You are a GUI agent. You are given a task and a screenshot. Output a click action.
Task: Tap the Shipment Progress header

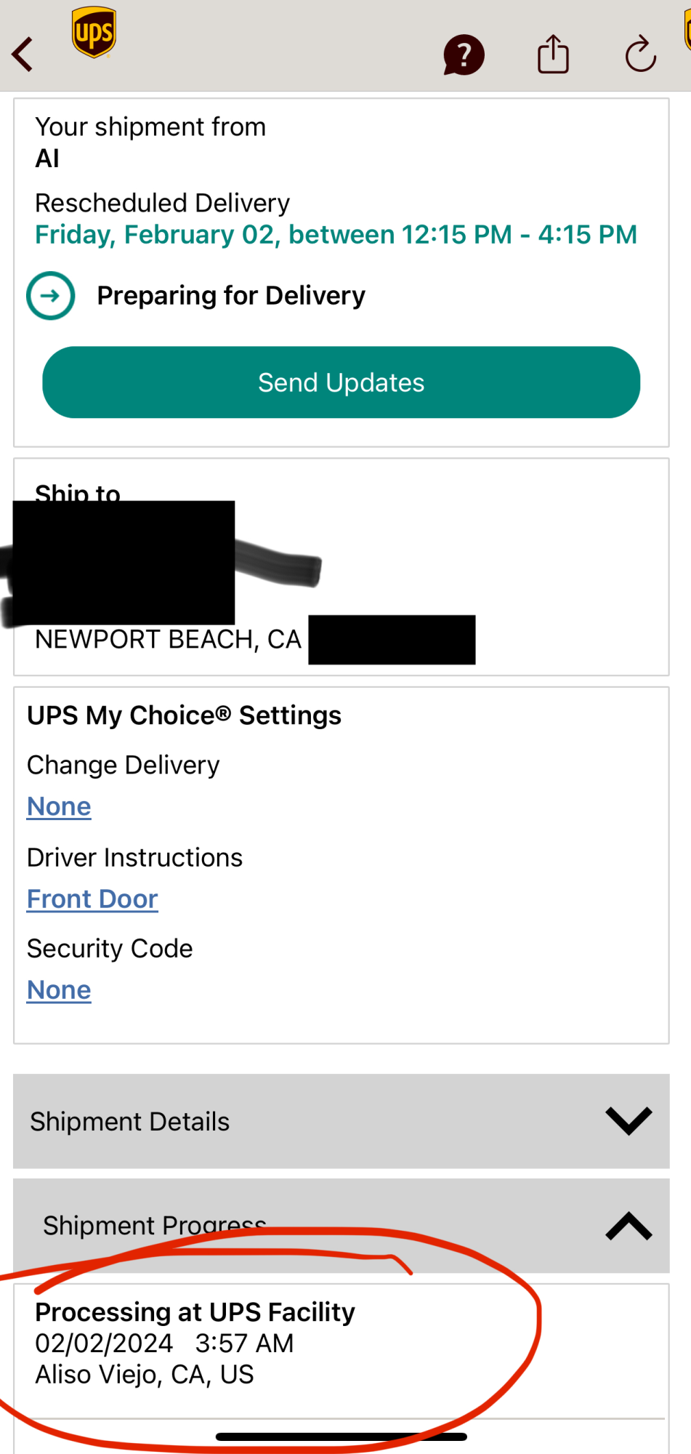[x=341, y=1226]
